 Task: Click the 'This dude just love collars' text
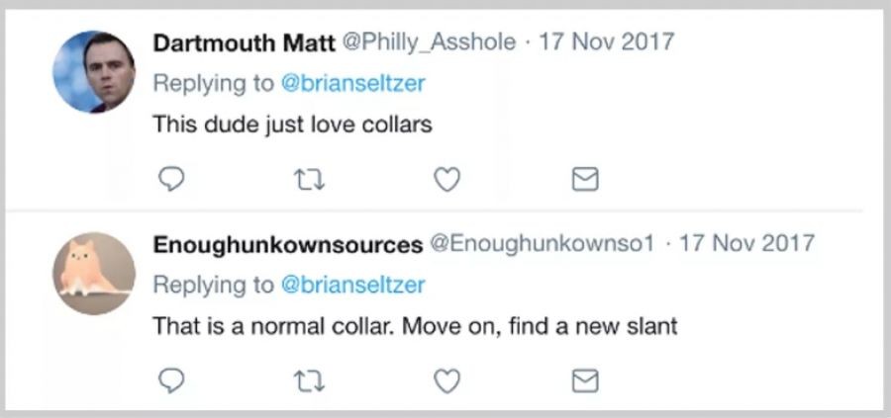point(293,126)
